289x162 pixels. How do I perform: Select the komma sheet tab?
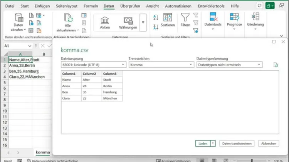tap(42, 152)
